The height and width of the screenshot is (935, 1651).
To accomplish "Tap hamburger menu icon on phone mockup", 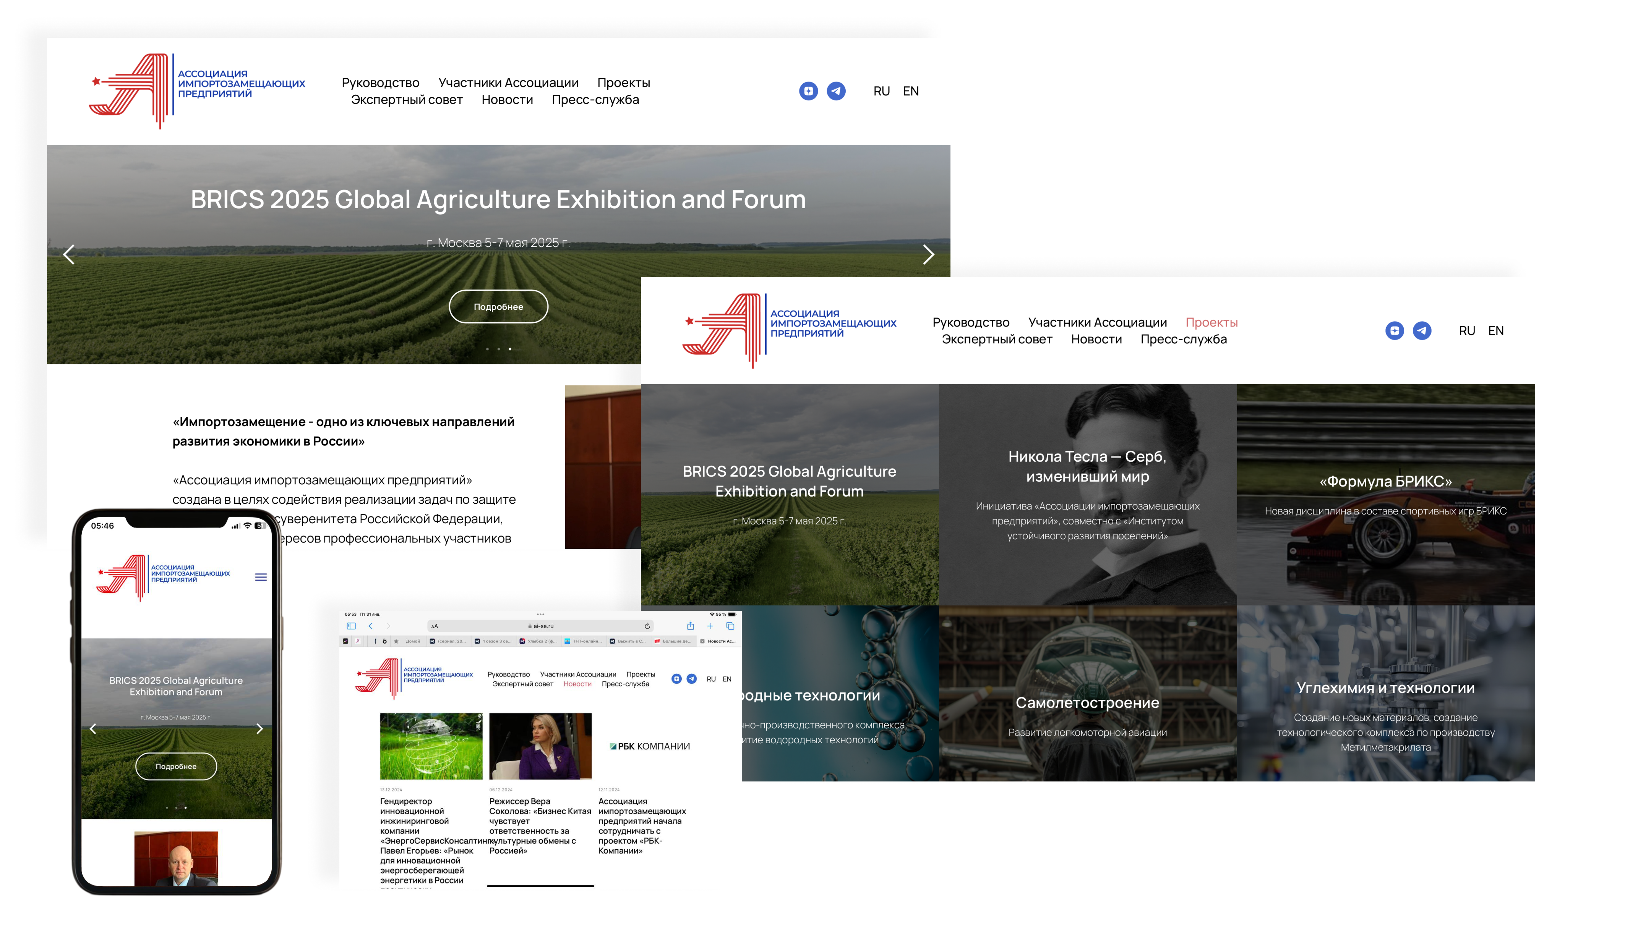I will [261, 577].
